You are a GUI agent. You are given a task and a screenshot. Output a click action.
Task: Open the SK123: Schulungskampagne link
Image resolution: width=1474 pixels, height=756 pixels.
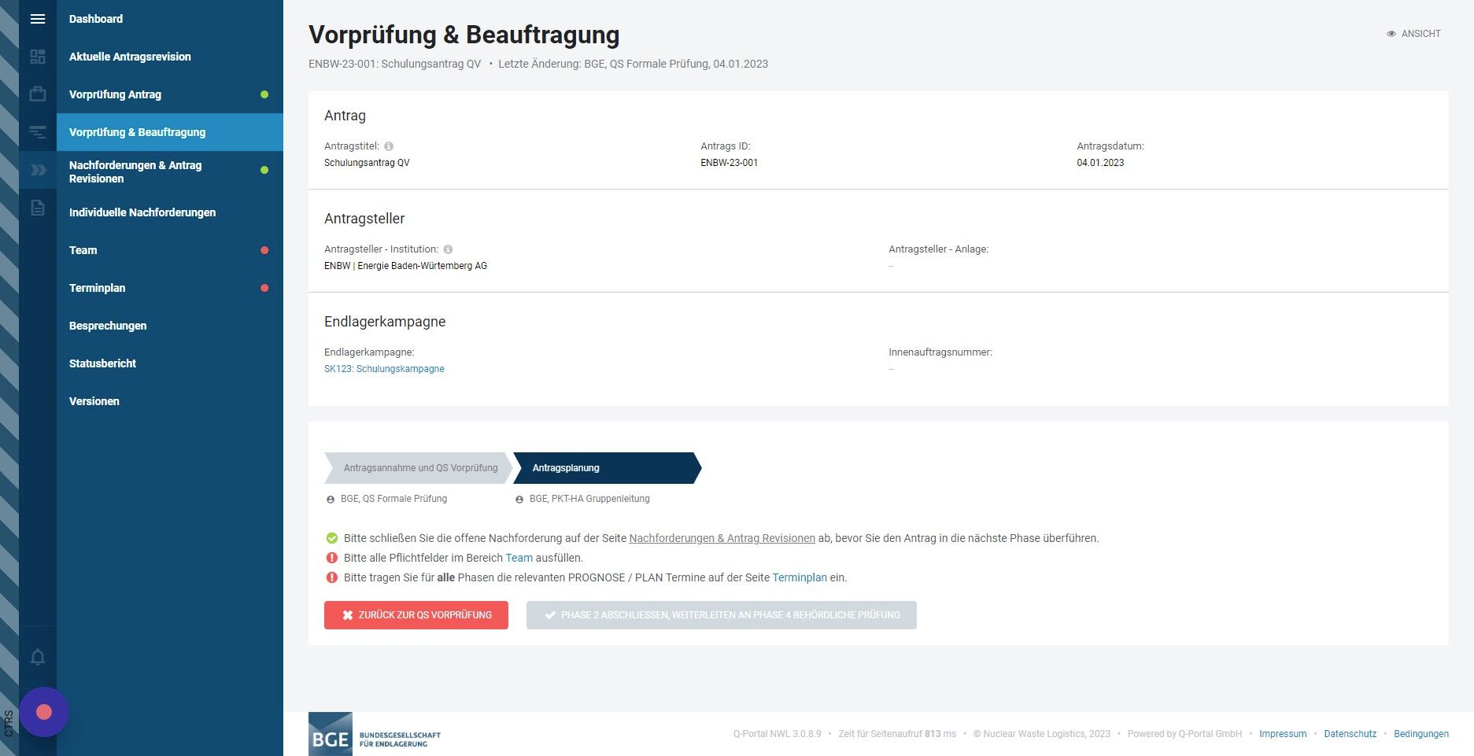[384, 369]
